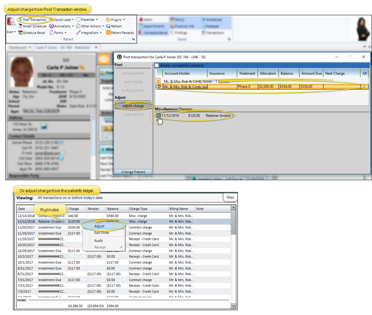Open the Patient group dialog launcher
This screenshot has width=372, height=315.
click(133, 39)
